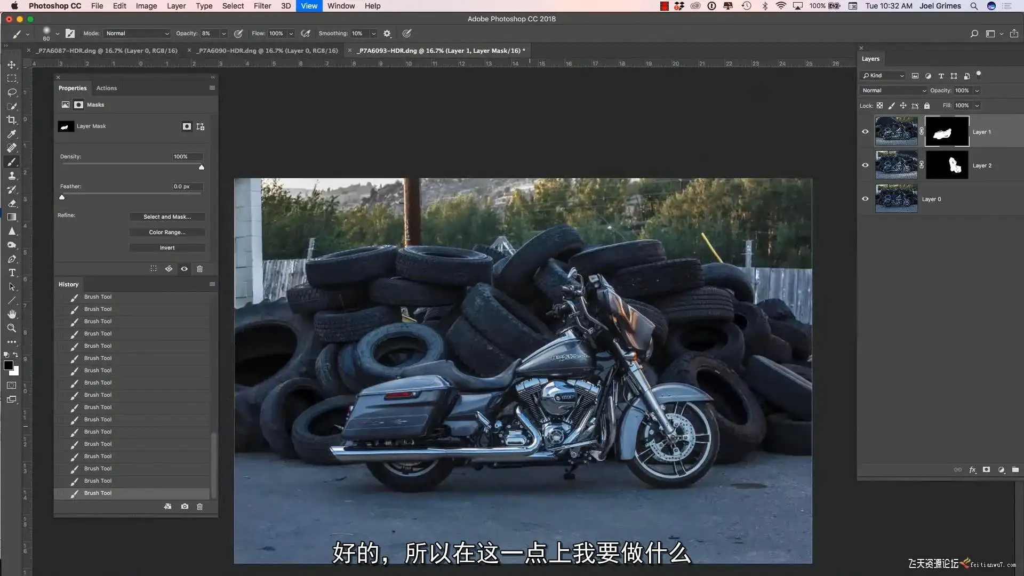Select the Zoom tool in the toolbox

pyautogui.click(x=11, y=328)
